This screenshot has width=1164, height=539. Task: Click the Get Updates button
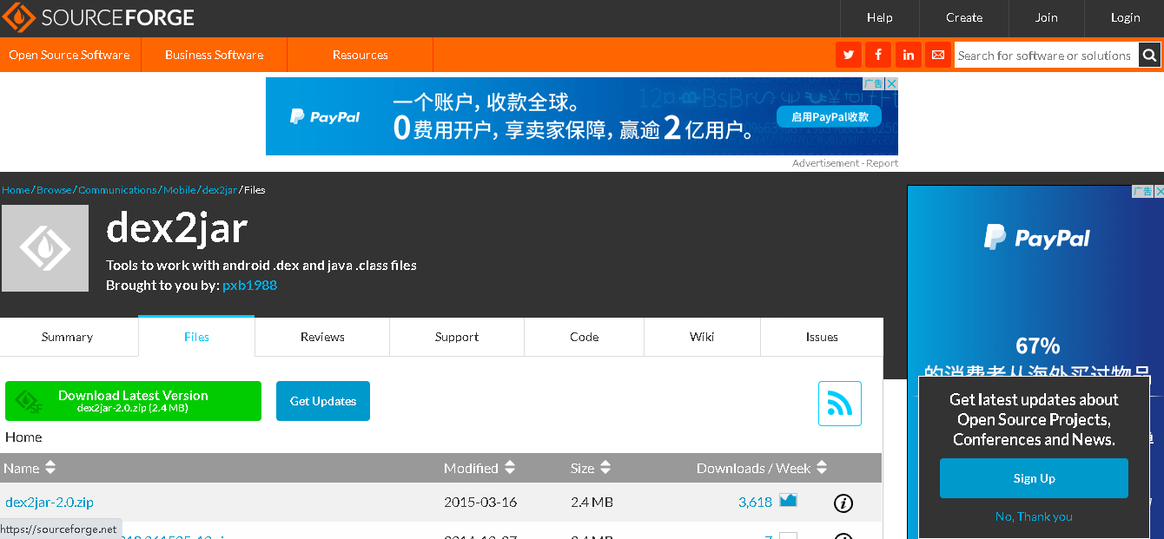coord(323,401)
